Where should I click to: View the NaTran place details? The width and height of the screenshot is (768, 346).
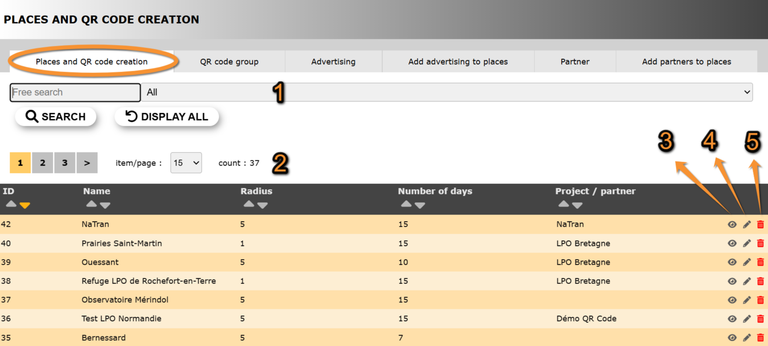click(732, 225)
